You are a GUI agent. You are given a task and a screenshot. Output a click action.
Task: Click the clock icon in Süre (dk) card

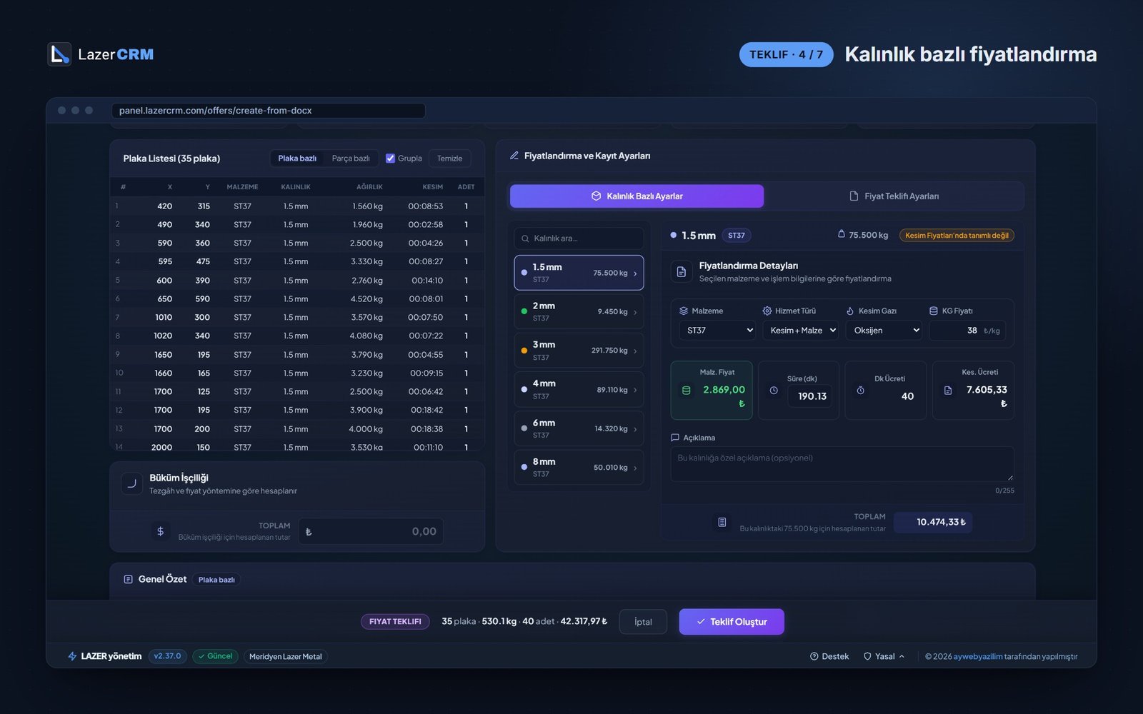tap(774, 391)
